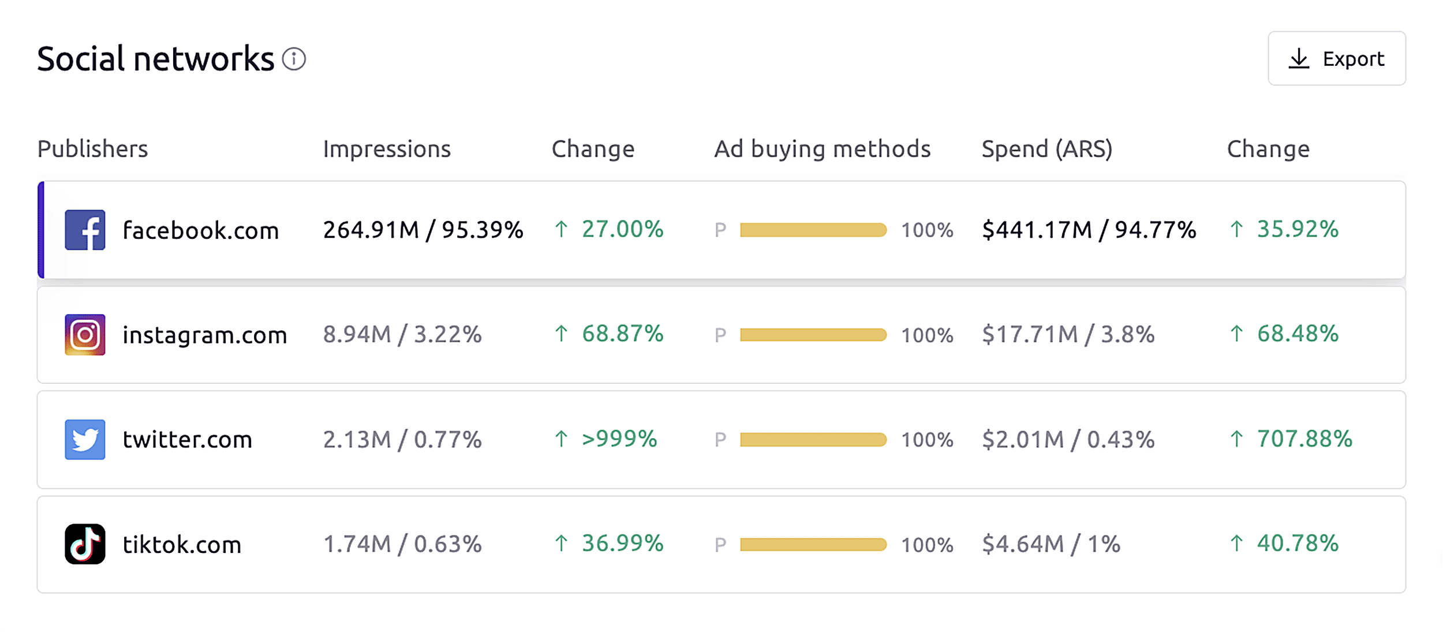Click the download icon inside the Export button
Screen dimensions: 1443x632
(x=1299, y=58)
